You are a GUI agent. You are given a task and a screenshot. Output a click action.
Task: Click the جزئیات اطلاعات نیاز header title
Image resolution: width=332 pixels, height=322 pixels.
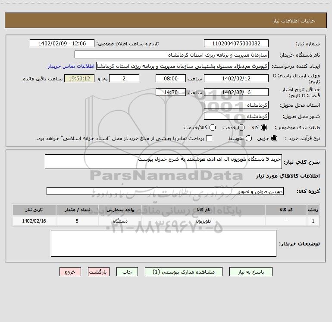tap(294, 21)
